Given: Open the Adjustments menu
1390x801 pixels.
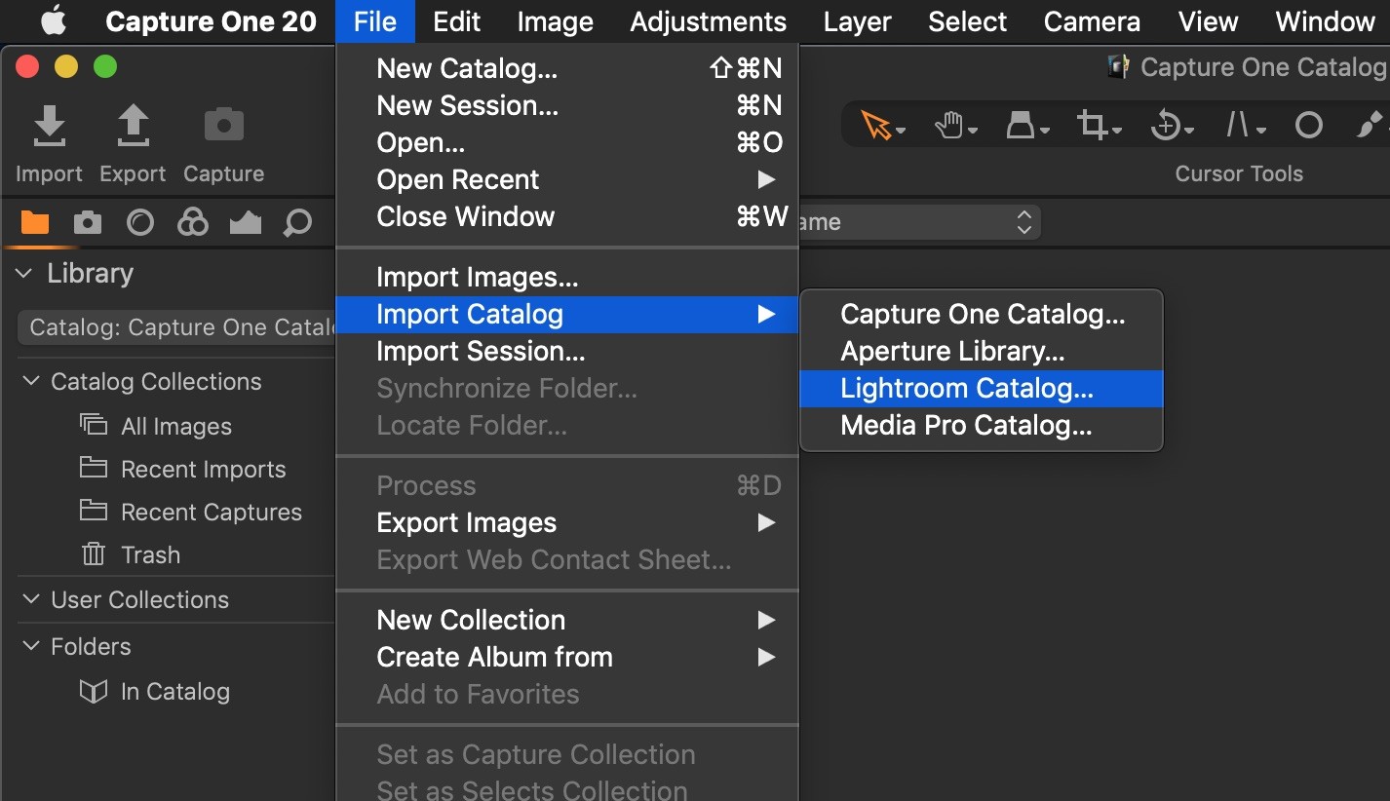Looking at the screenshot, I should click(708, 21).
